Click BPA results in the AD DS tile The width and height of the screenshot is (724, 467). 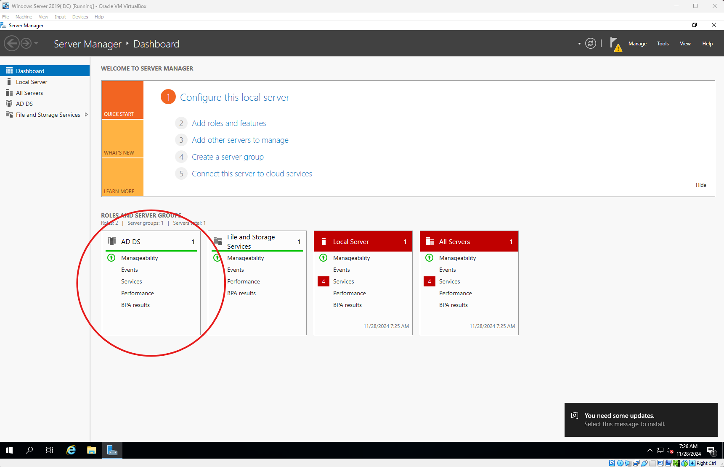click(135, 305)
